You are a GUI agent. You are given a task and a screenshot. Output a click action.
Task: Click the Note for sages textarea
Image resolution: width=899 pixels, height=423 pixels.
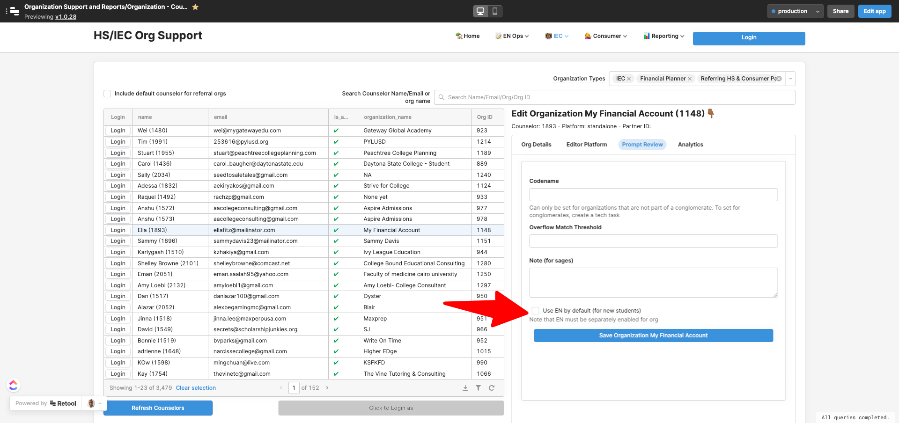(x=653, y=283)
